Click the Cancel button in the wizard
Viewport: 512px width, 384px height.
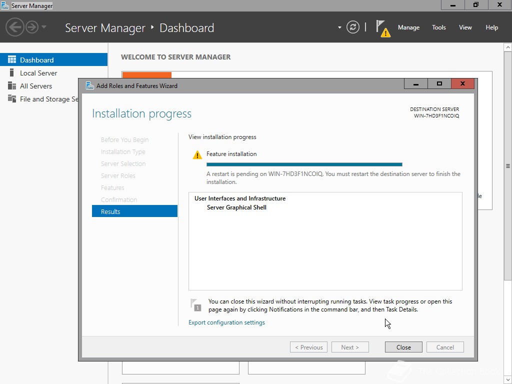click(x=444, y=347)
